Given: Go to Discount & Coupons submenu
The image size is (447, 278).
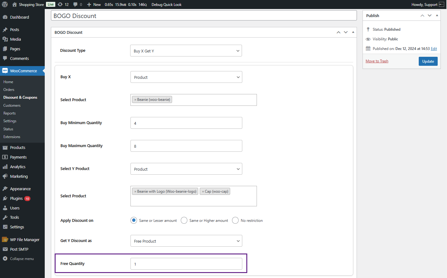Looking at the screenshot, I should click(20, 97).
